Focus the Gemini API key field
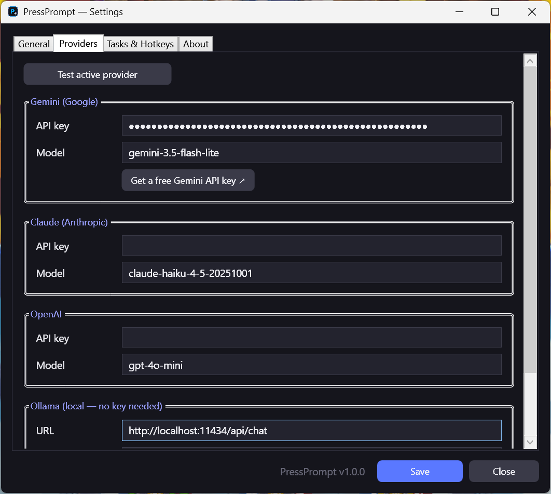 (311, 126)
